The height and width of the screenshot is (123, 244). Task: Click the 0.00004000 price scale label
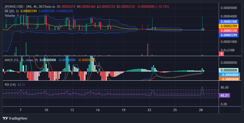229,16
